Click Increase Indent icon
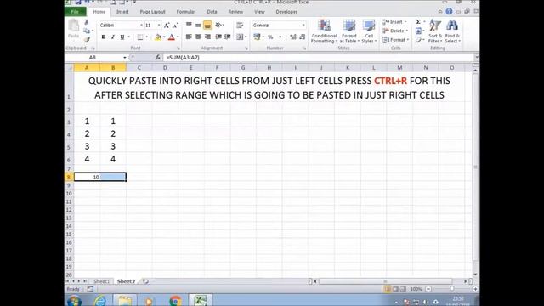The image size is (544, 306). 228,37
